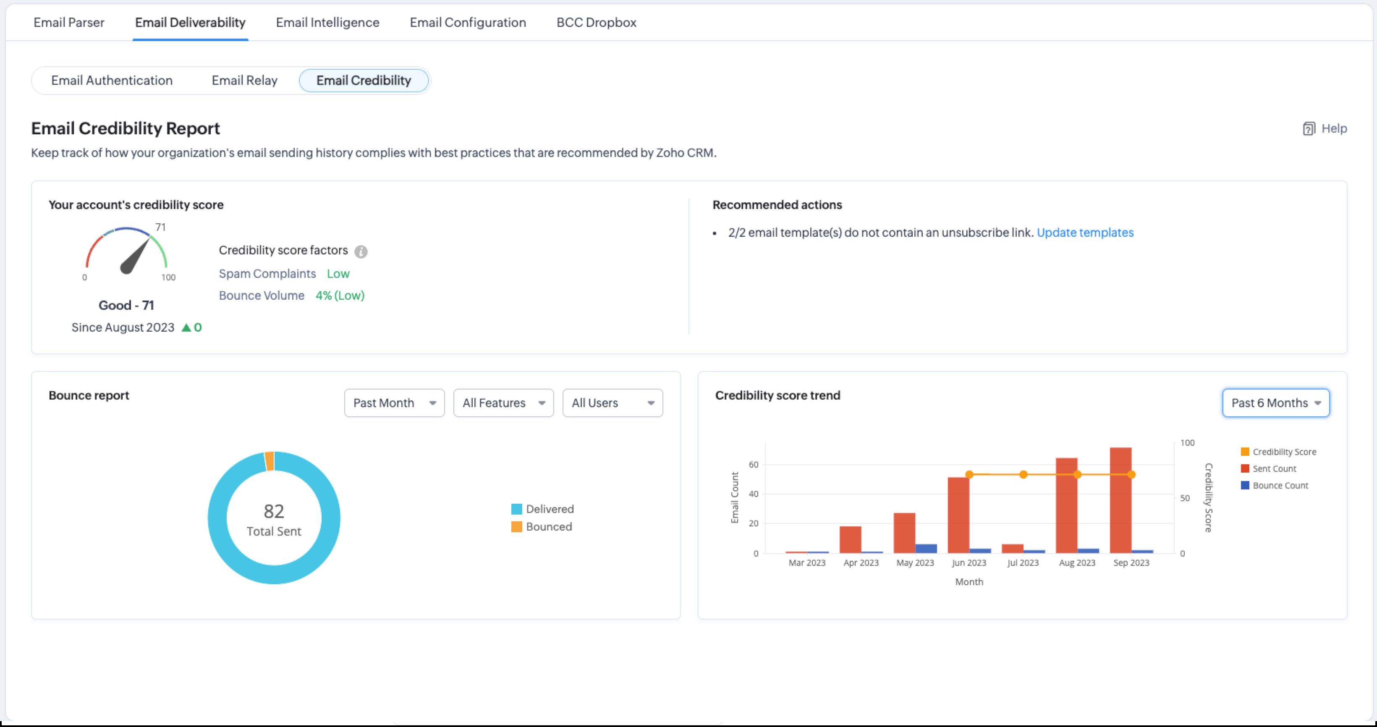Screen dimensions: 1377x727
Task: Open the Past Month dropdown
Action: [394, 403]
